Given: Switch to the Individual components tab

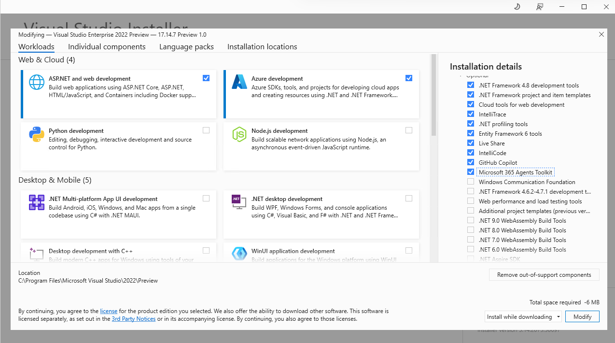Looking at the screenshot, I should tap(107, 47).
